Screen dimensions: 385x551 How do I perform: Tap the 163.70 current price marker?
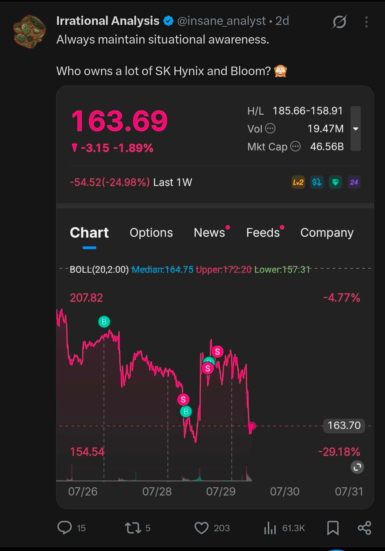pos(344,426)
